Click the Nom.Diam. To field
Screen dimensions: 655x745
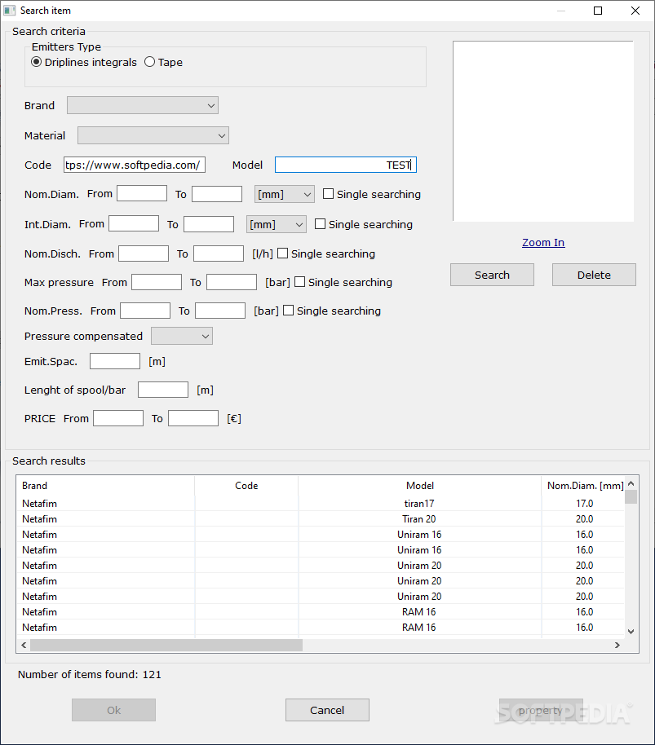coord(217,194)
